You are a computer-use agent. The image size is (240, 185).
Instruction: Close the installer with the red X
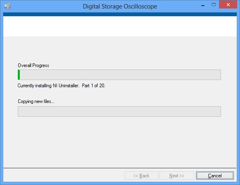[x=228, y=4]
